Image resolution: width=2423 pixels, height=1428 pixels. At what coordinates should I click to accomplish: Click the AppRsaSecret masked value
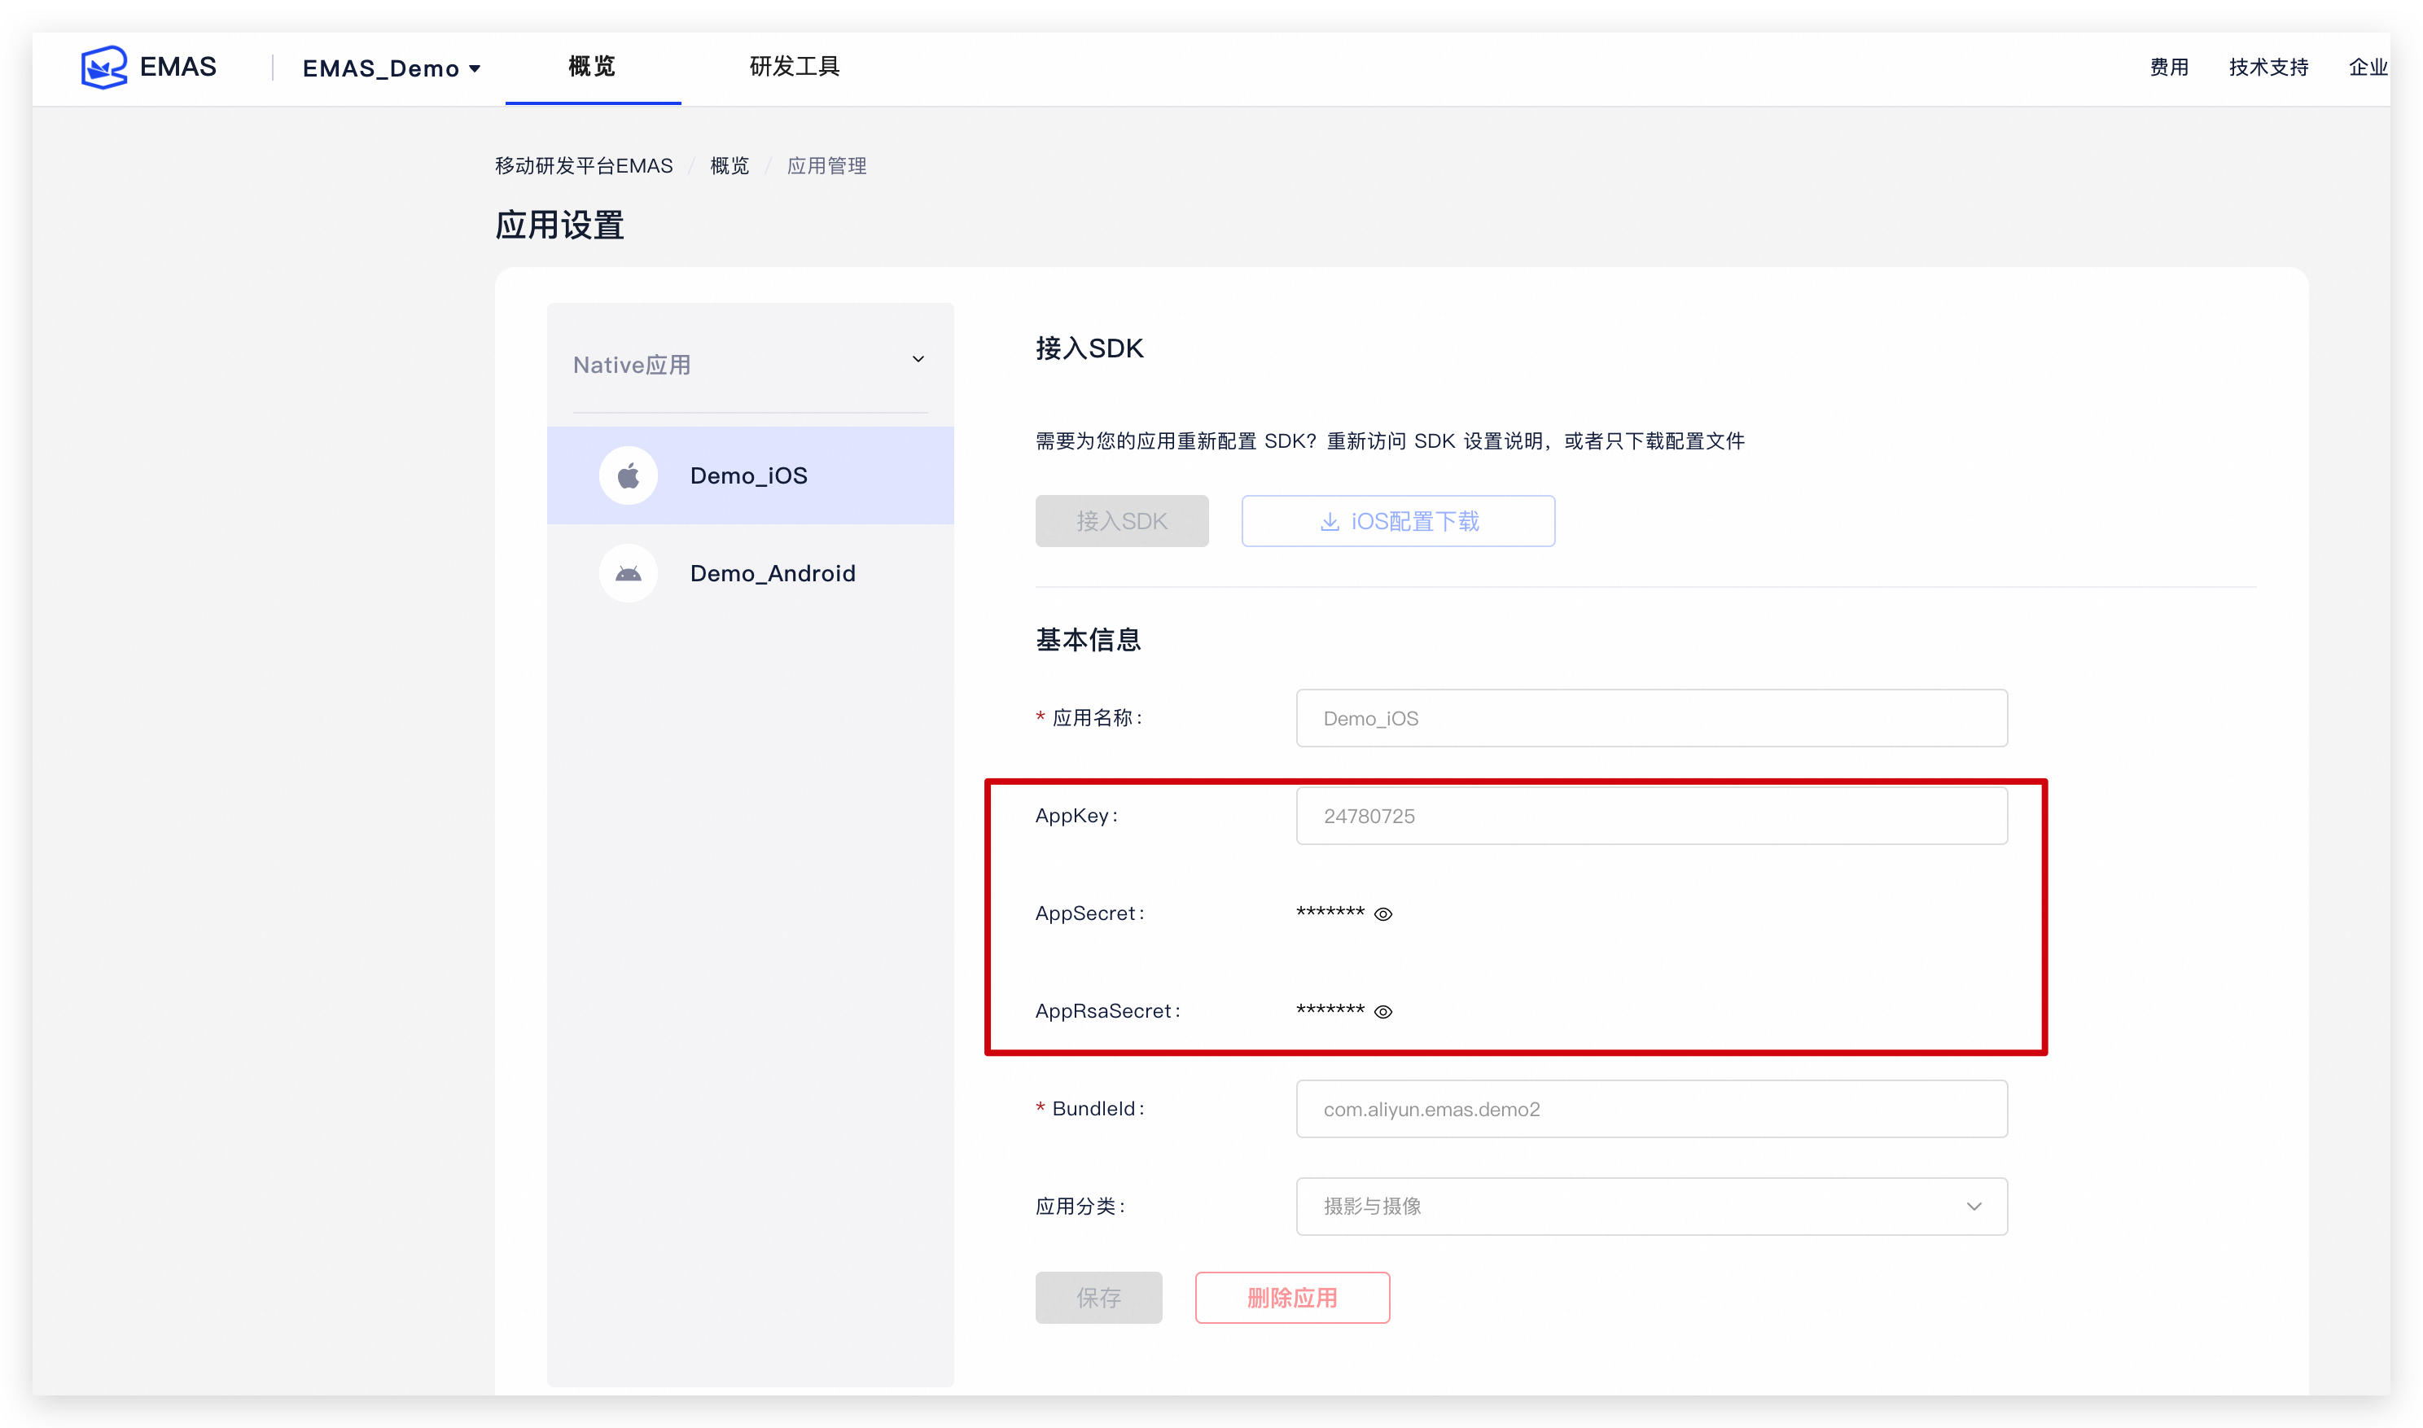coord(1330,1010)
